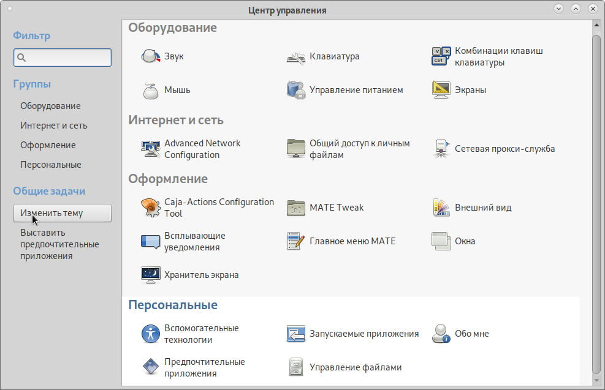Select the Персональные group in sidebar
Screen dimensions: 605x390
click(x=51, y=165)
